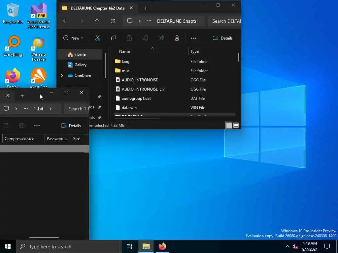Click the Delete trash icon in DELTARUNE toolbar
Image resolution: width=338 pixels, height=253 pixels.
[177, 38]
